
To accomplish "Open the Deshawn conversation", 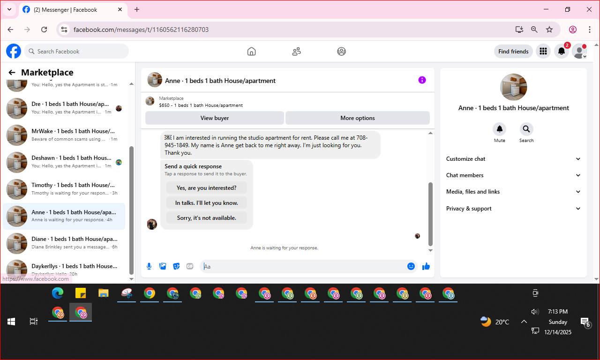I will (x=64, y=162).
